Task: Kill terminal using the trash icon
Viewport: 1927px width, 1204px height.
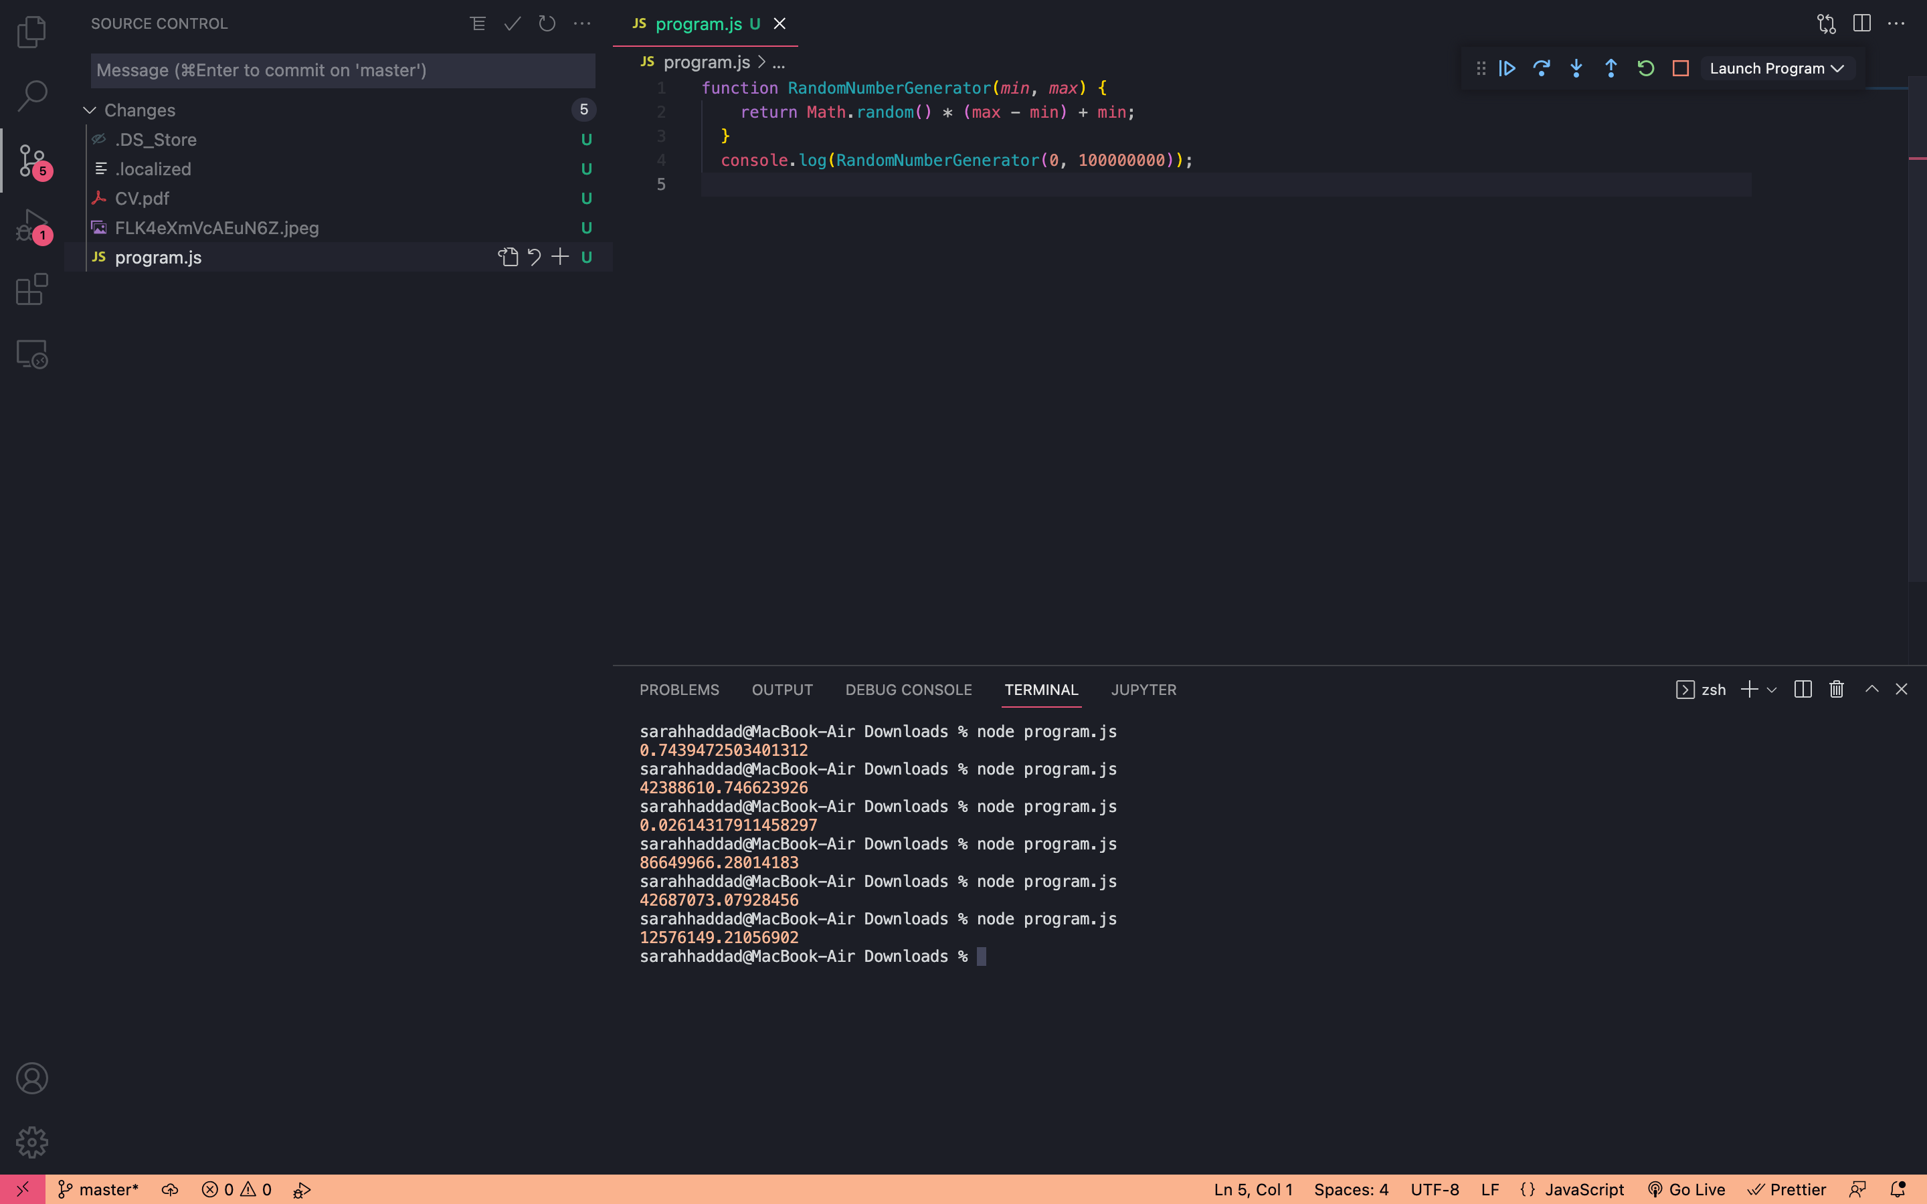Action: (x=1836, y=690)
